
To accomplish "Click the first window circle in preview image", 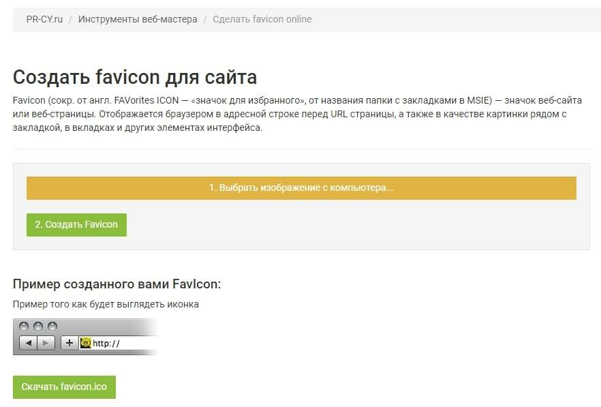I will coord(24,327).
